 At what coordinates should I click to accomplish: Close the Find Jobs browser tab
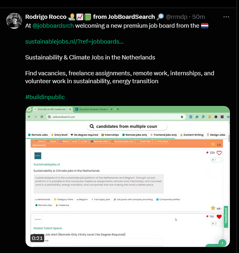70,109
